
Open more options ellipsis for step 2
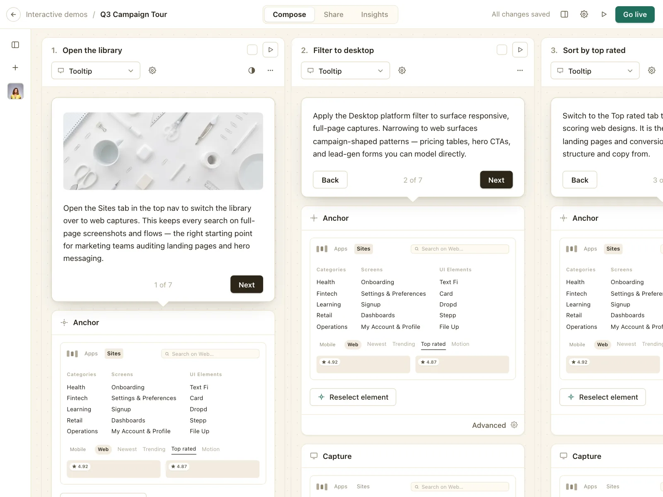click(x=520, y=70)
